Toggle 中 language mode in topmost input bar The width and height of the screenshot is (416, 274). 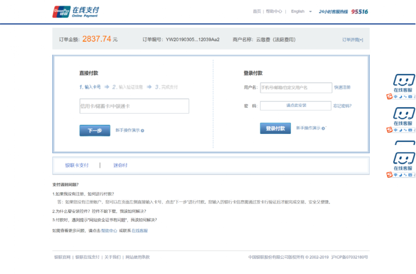[x=396, y=96]
